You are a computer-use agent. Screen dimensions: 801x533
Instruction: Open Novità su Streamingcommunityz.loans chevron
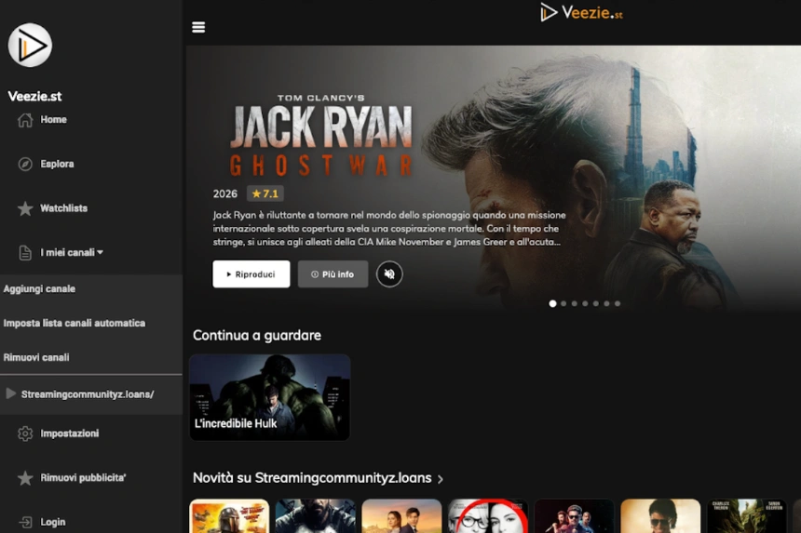click(x=441, y=479)
